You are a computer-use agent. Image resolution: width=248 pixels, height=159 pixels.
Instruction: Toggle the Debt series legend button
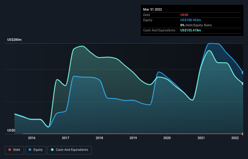(x=14, y=150)
